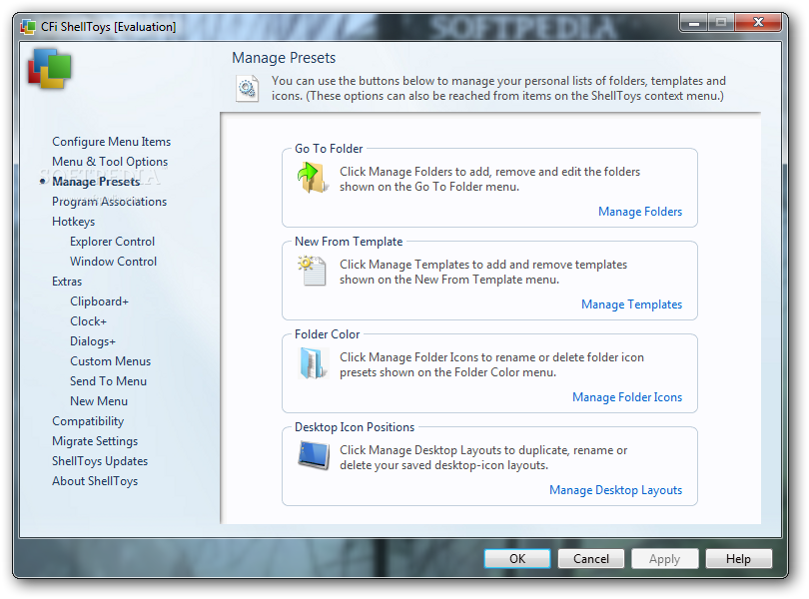Confirm with the OK button
This screenshot has width=809, height=599.
tap(517, 559)
